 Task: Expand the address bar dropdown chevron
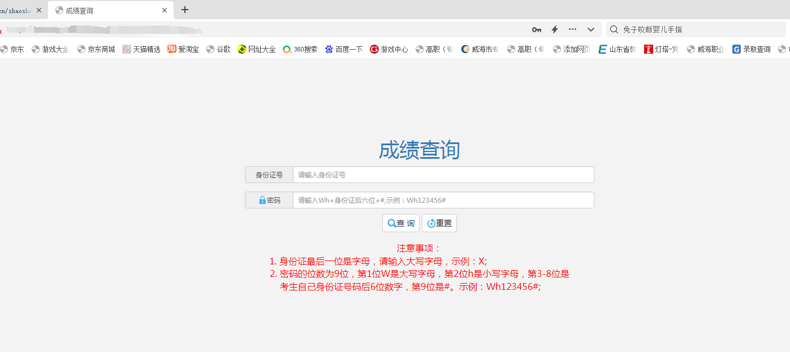coord(591,29)
